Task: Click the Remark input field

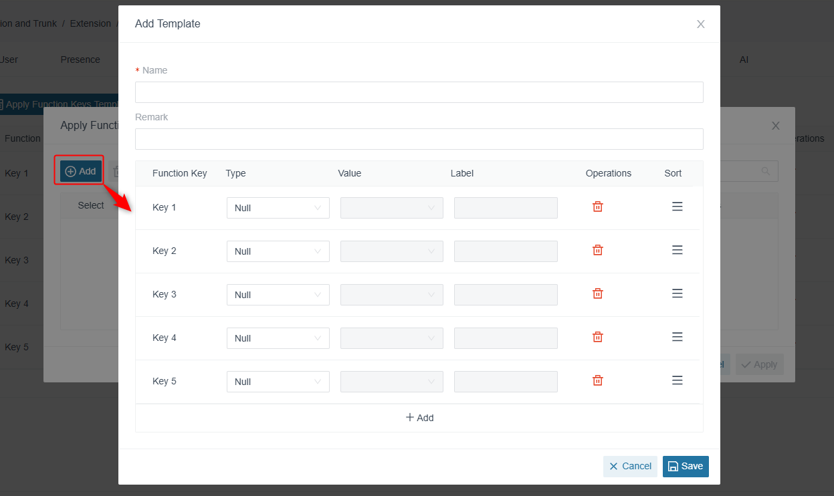Action: click(419, 139)
